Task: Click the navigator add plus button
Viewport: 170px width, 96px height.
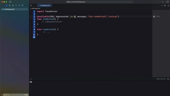Action: point(2,95)
